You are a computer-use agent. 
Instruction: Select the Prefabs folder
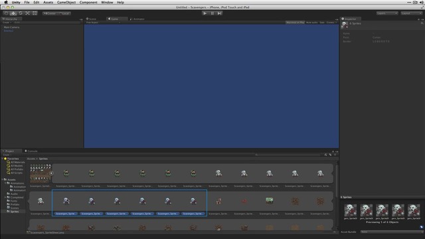pos(13,204)
